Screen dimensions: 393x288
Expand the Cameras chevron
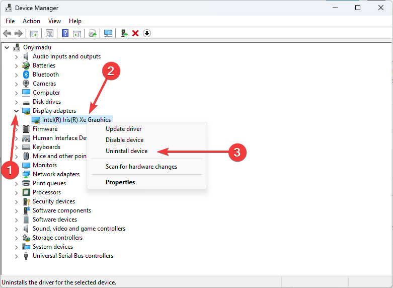pyautogui.click(x=16, y=84)
